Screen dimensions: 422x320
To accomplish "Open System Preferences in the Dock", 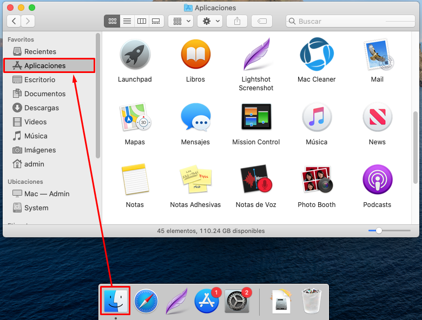I will click(237, 301).
